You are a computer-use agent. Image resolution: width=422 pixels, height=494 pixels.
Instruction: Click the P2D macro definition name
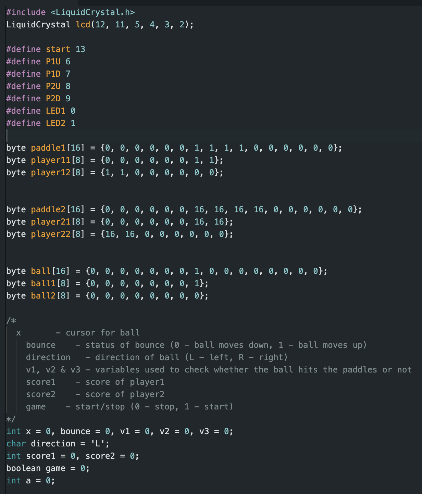(53, 99)
